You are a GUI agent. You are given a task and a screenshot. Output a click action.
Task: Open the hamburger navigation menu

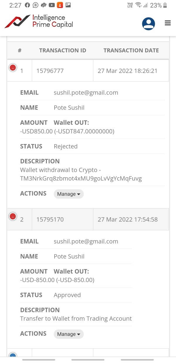(x=168, y=23)
